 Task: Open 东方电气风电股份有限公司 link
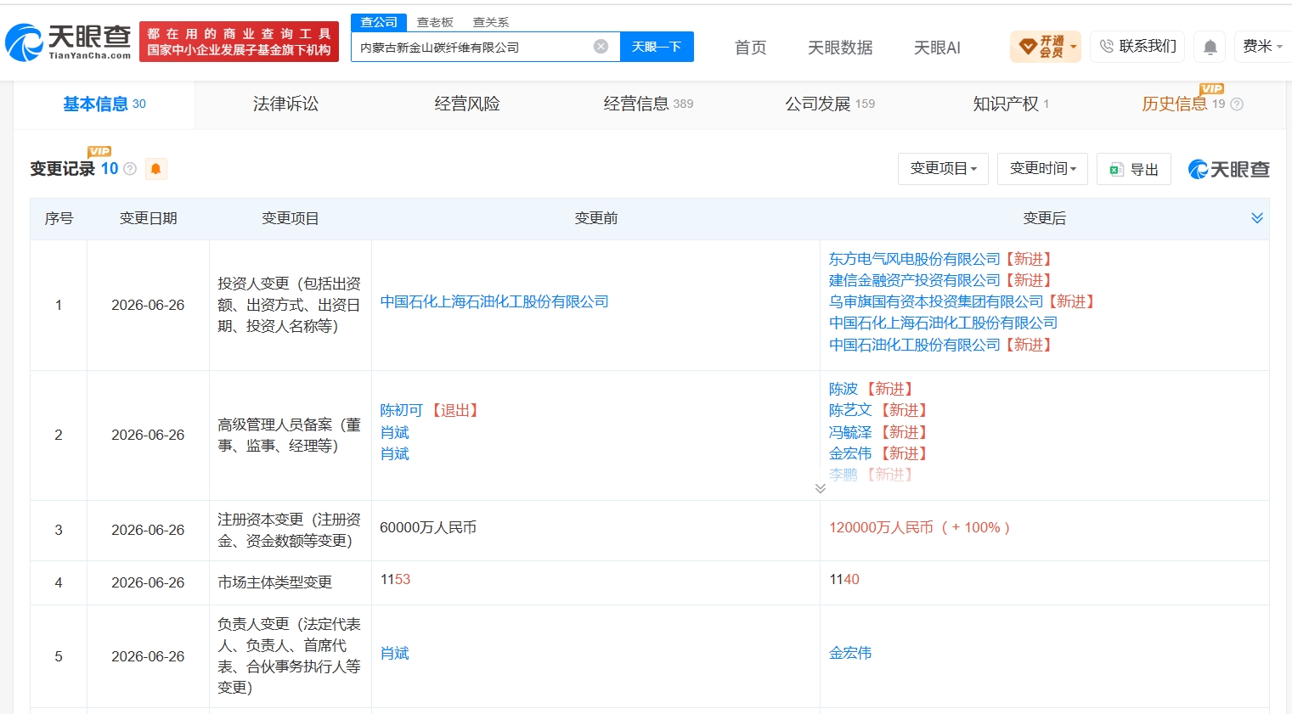pyautogui.click(x=915, y=259)
